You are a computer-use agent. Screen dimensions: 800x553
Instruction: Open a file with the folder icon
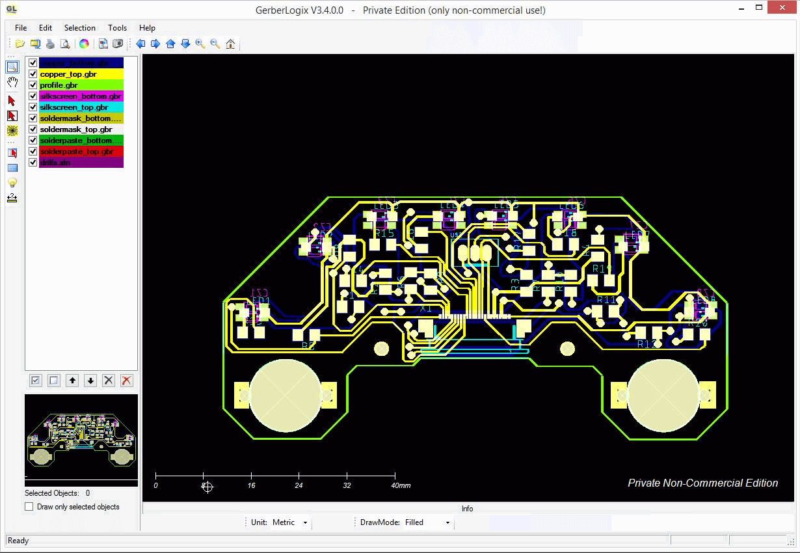pos(20,44)
